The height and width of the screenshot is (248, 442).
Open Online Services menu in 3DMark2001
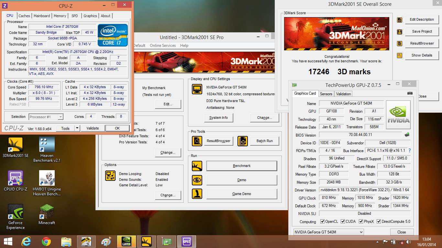pyautogui.click(x=163, y=46)
